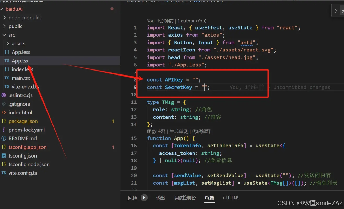Click line number 15 in the gutter
The width and height of the screenshot is (344, 209).
pos(134,138)
